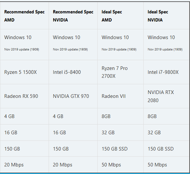Click the Ryzen 7 Pro 2700X cell

click(121, 72)
